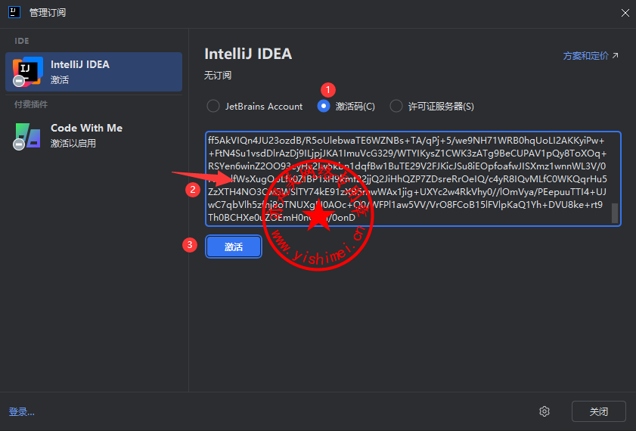Open the 登录... link
This screenshot has width=636, height=431.
click(22, 412)
